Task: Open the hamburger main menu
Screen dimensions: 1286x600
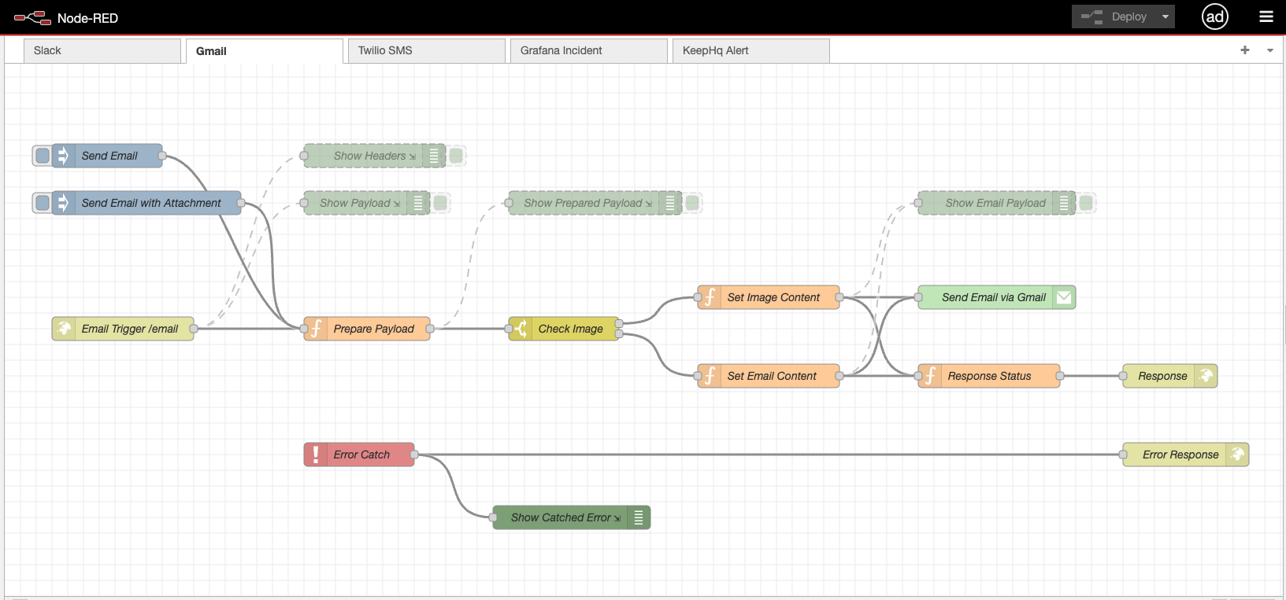Action: coord(1266,17)
